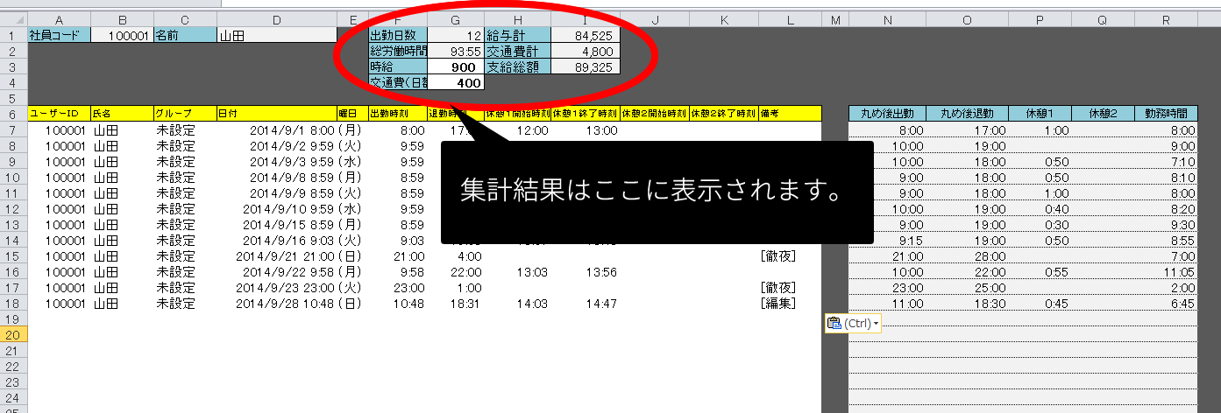Image resolution: width=1221 pixels, height=413 pixels.
Task: Select the date cell 2014/9/22 9:58
Action: pos(276,272)
